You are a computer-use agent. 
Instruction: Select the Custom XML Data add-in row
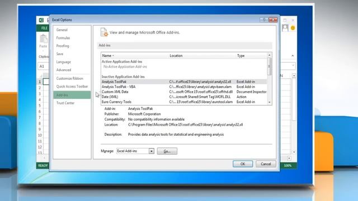tap(184, 92)
